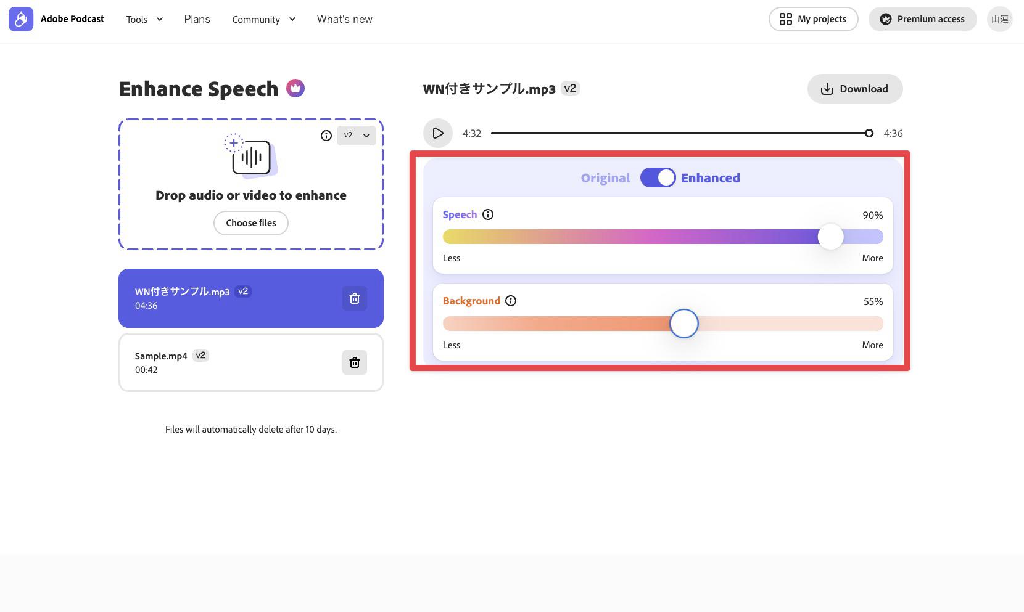Click Choose files to upload
Screen dimensions: 1024x612
(250, 223)
